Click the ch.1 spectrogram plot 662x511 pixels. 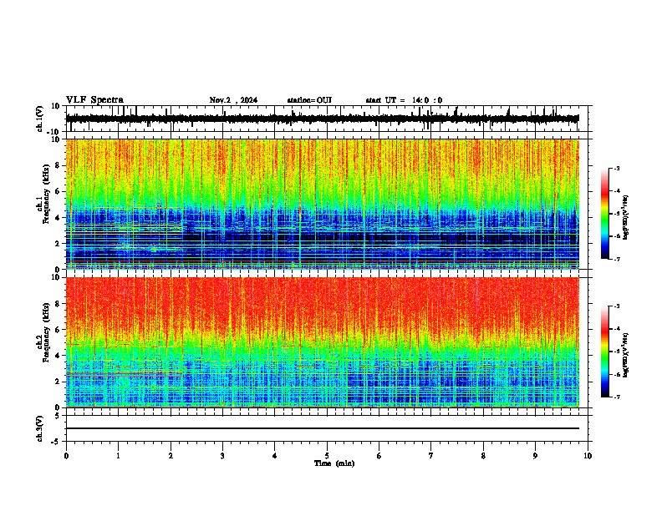(x=323, y=204)
